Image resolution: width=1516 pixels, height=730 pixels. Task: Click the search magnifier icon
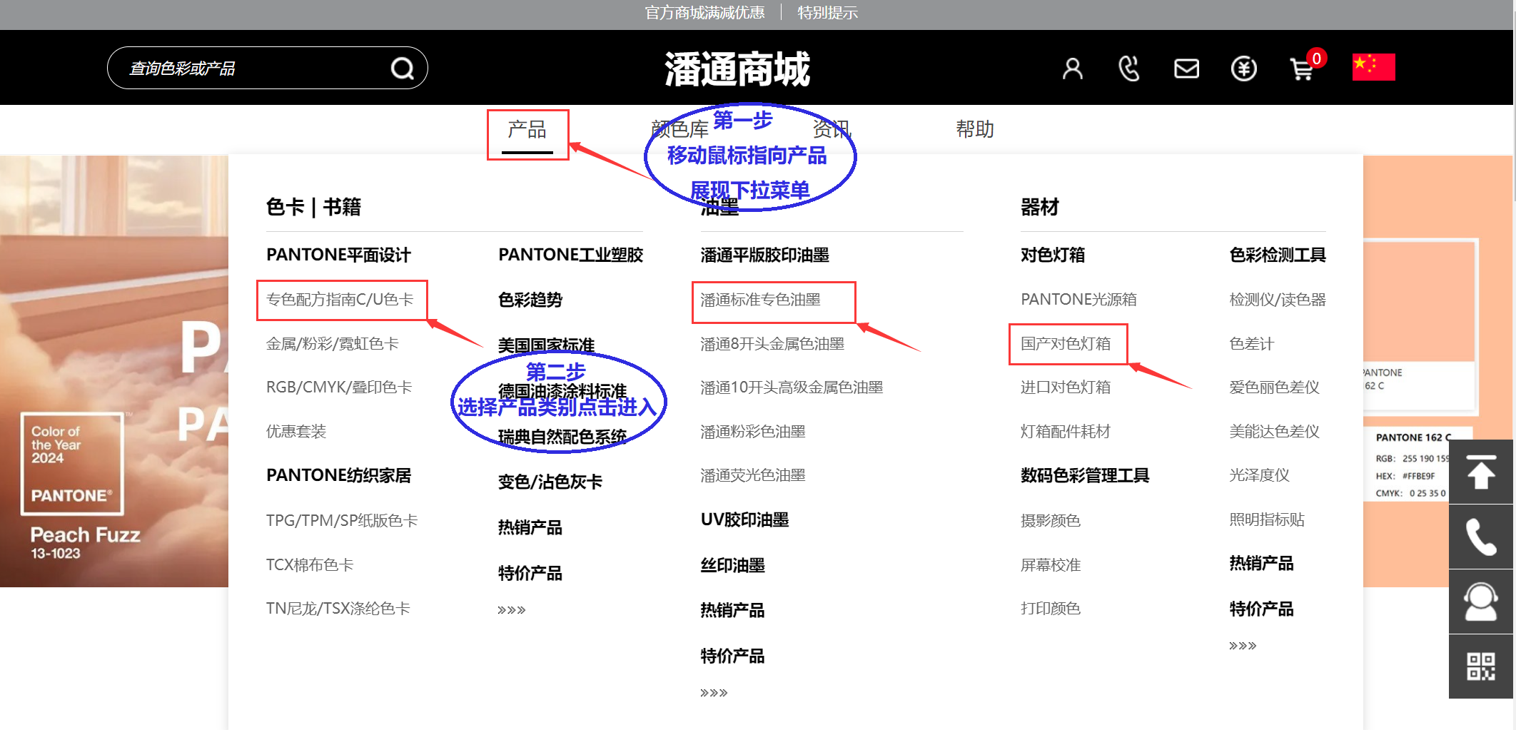[403, 67]
